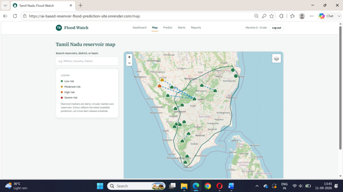Click the page vertical scrollbar
The image size is (343, 192).
pyautogui.click(x=340, y=88)
